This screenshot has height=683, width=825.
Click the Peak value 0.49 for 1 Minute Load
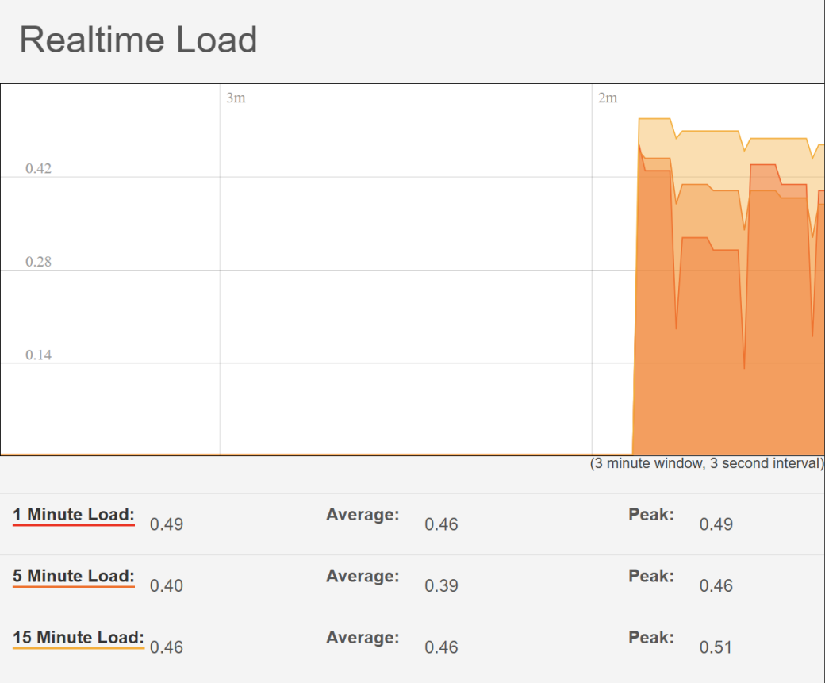[x=715, y=524]
